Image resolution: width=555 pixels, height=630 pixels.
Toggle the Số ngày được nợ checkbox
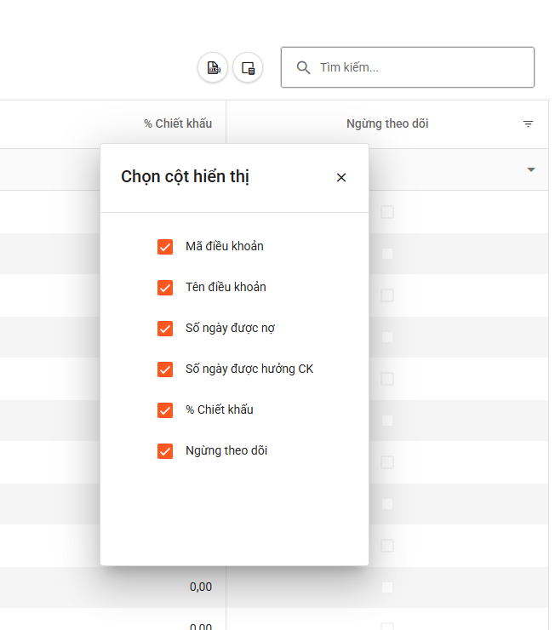pyautogui.click(x=165, y=329)
